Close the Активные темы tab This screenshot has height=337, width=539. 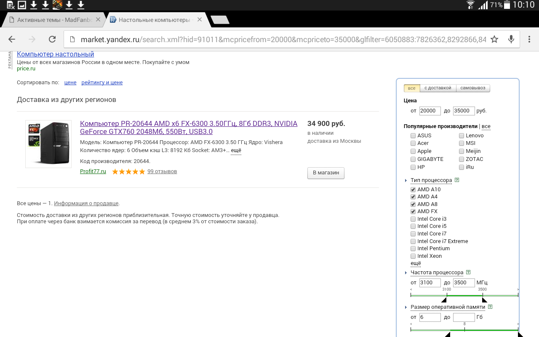(x=98, y=20)
